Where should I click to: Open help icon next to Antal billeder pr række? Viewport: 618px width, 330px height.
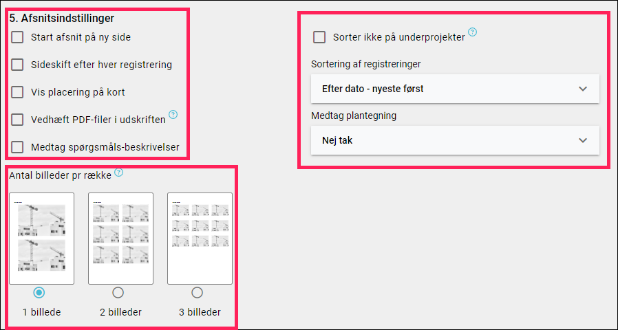[x=118, y=173]
